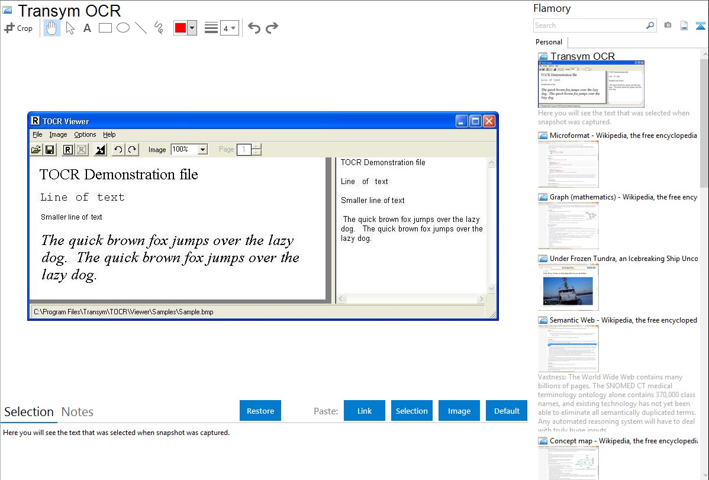Open the Options menu in TOCR Viewer
This screenshot has width=709, height=480.
(x=85, y=134)
